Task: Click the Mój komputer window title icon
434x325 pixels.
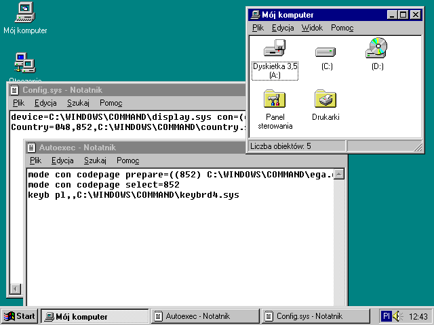Action: point(255,15)
